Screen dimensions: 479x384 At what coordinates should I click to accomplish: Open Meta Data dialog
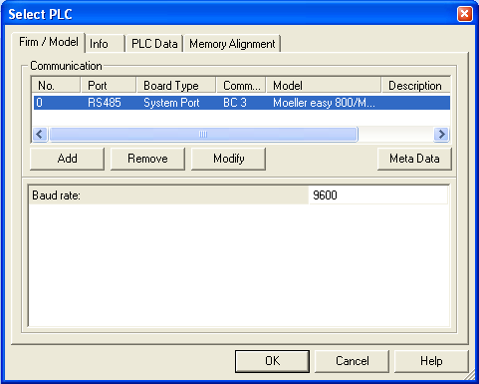coord(414,159)
